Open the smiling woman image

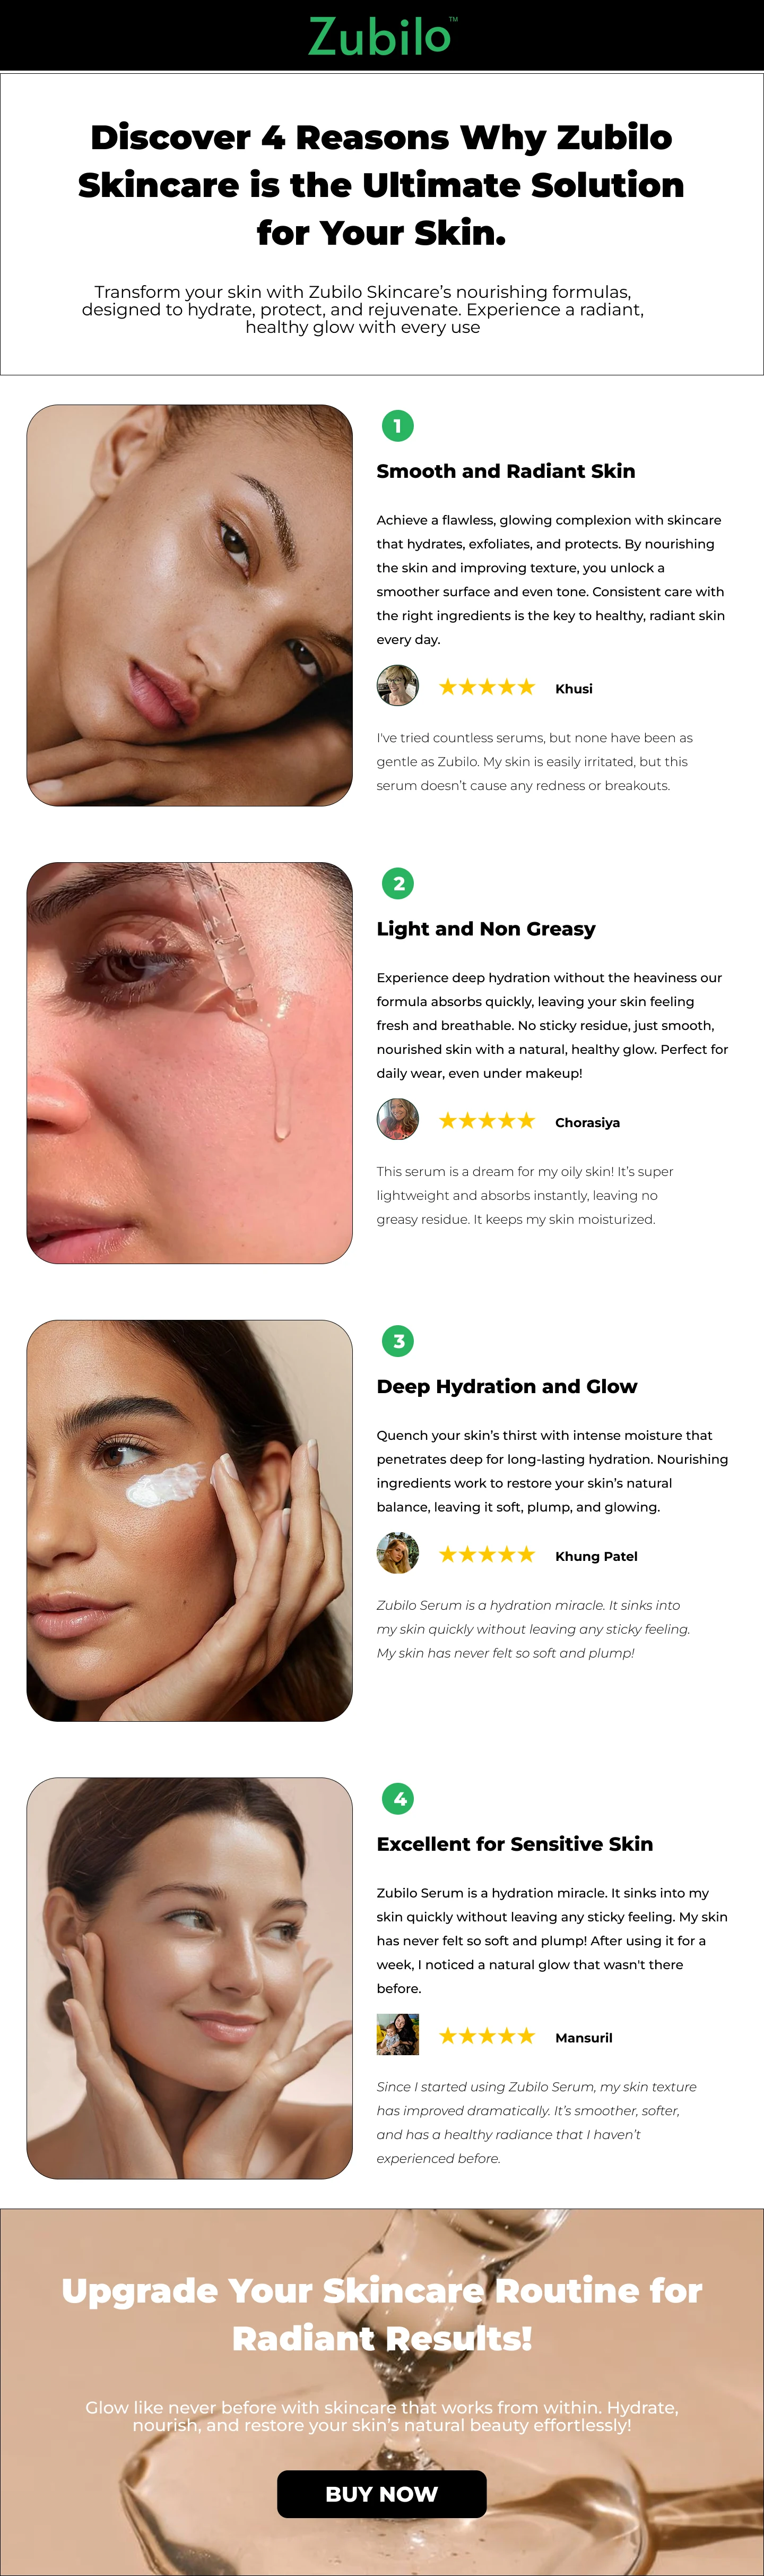(x=190, y=1978)
